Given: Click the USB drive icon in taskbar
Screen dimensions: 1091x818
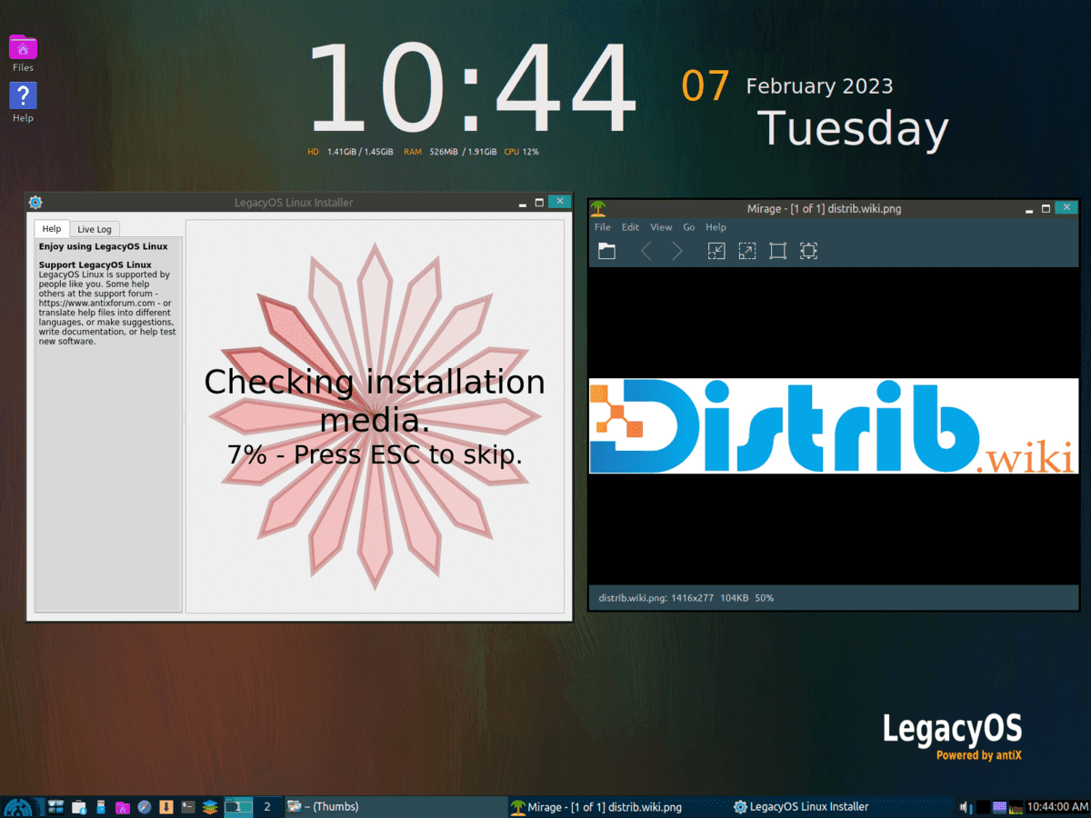Looking at the screenshot, I should tap(100, 806).
